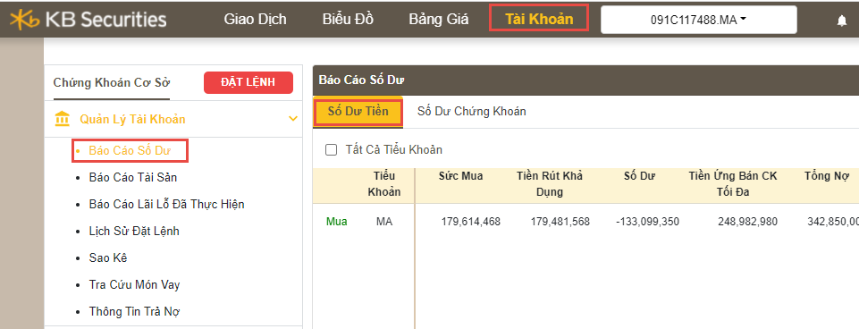Open the Bảng Giá menu
Viewport: 859px width, 329px height.
coord(439,19)
